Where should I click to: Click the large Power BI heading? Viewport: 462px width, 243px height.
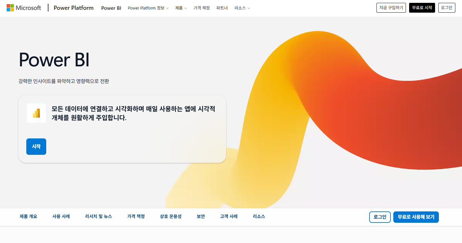(54, 59)
